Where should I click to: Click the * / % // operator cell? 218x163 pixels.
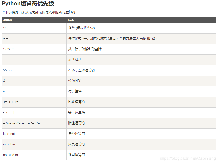8,49
